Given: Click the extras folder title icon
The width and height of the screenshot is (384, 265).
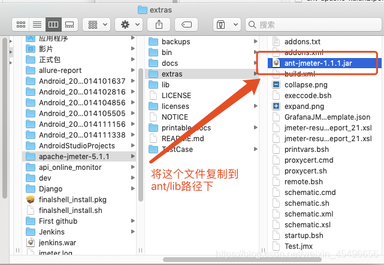Looking at the screenshot, I should click(x=143, y=10).
